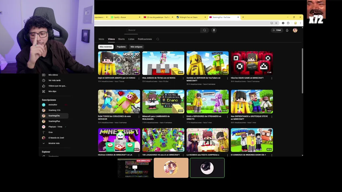
Task: Open PlayQuiz - Trivia subscription avatar
Action: tap(44, 127)
